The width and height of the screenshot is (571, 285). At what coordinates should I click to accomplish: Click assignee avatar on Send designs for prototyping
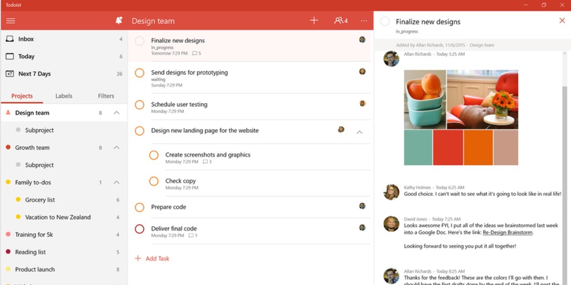363,71
